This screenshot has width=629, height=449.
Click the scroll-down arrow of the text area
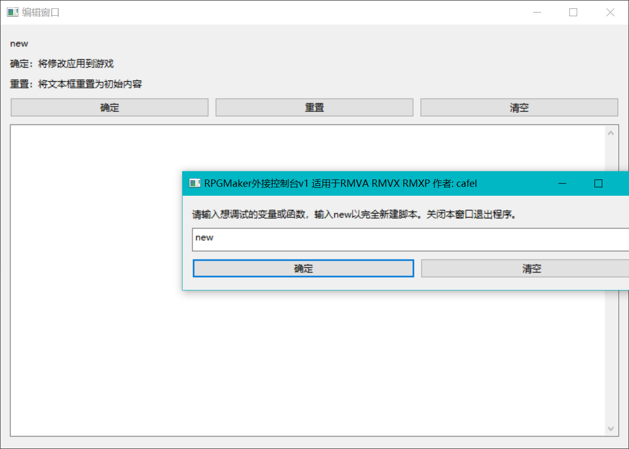pos(611,429)
